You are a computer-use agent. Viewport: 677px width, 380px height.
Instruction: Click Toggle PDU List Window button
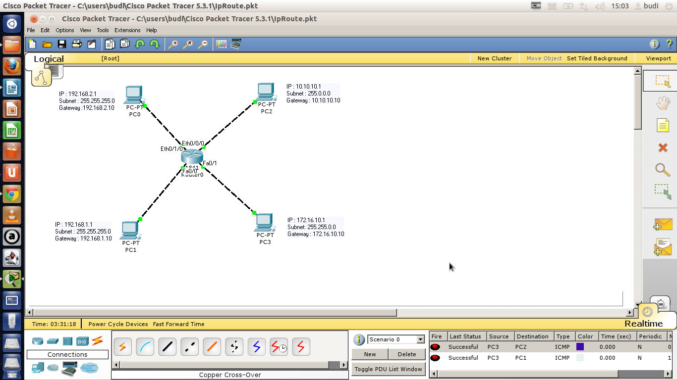pos(389,369)
